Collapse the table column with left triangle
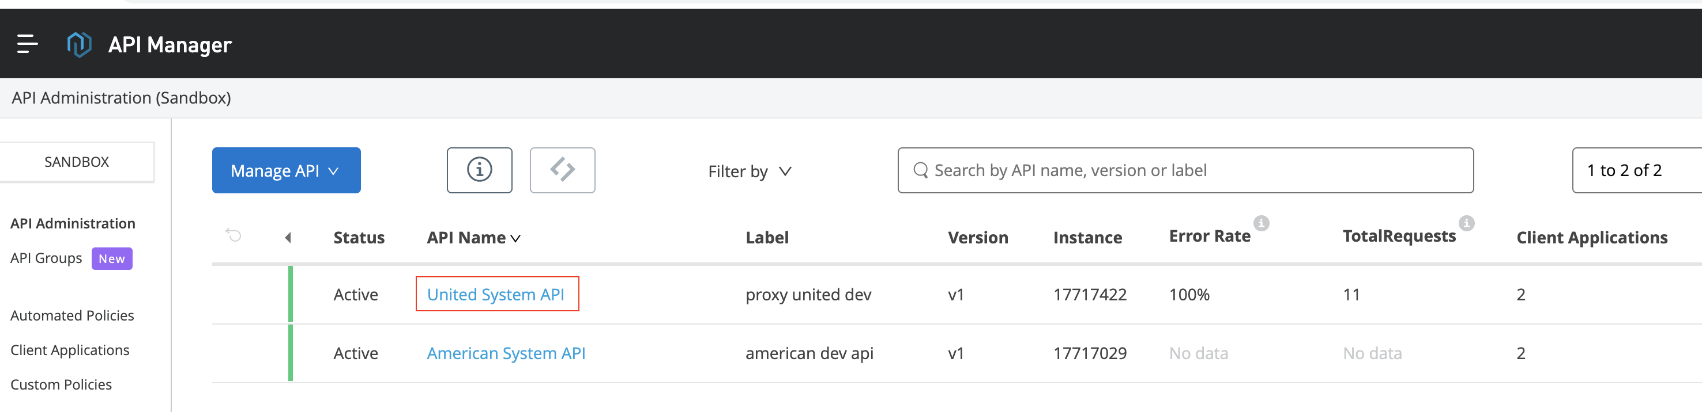 tap(288, 238)
